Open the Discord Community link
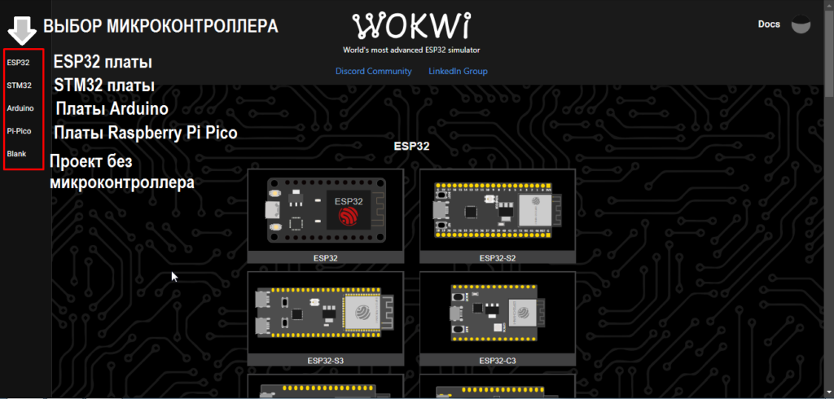Viewport: 834px width, 399px height. coord(373,71)
